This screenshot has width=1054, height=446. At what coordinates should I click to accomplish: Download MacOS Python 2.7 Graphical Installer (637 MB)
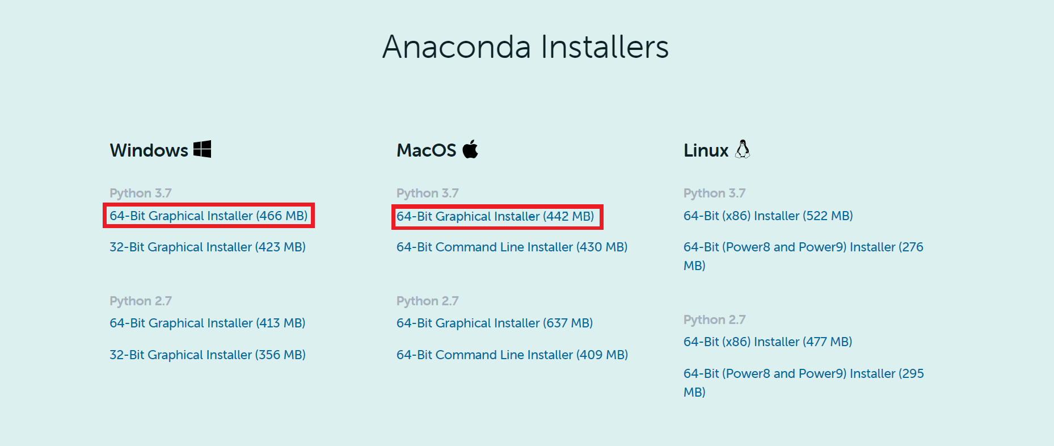[494, 323]
